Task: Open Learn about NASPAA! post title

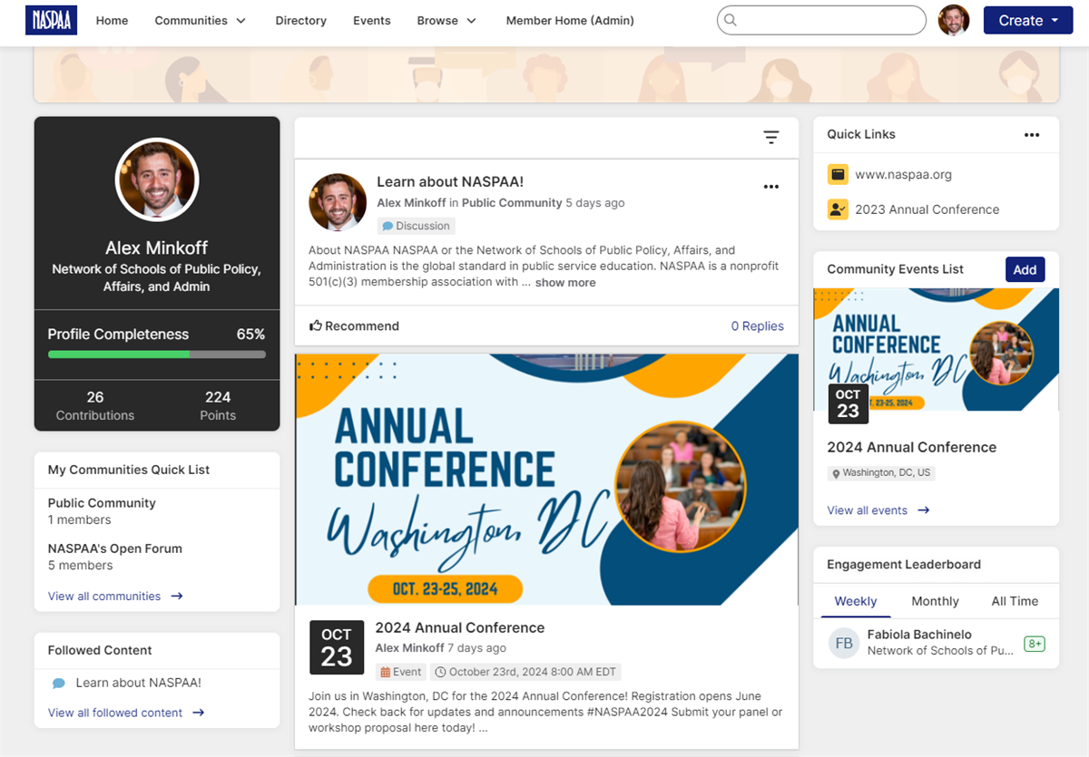Action: click(x=450, y=182)
